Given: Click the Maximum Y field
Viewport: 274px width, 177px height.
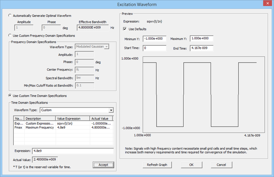Looking at the screenshot, I should (x=201, y=39).
